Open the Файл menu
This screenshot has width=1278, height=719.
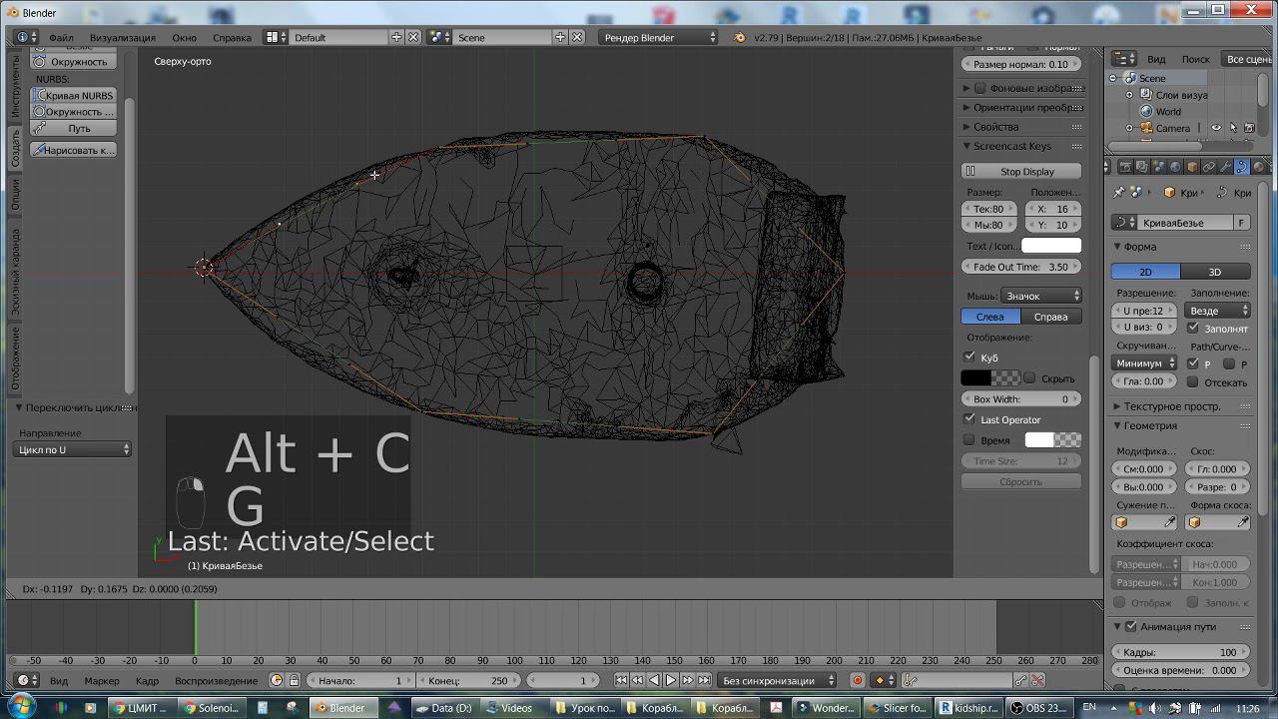pyautogui.click(x=61, y=37)
